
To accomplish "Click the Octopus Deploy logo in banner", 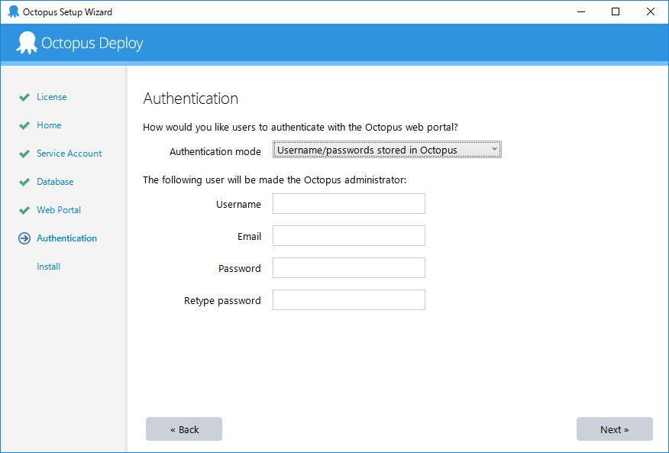I will 79,43.
